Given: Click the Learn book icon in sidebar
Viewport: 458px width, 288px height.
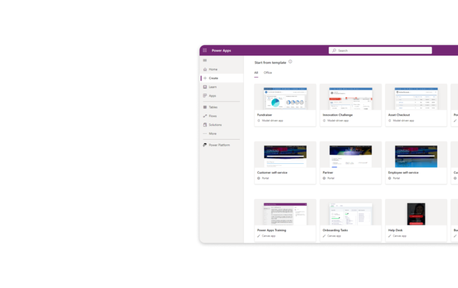Looking at the screenshot, I should click(205, 87).
